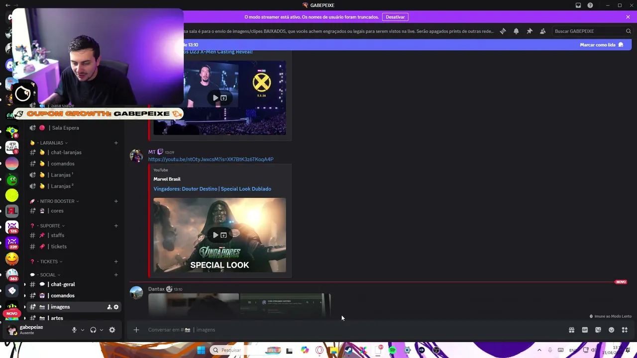Open Dantax's user avatar

click(x=136, y=293)
